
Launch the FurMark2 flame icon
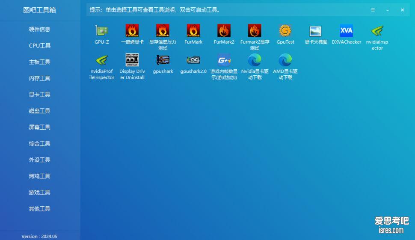(x=224, y=31)
